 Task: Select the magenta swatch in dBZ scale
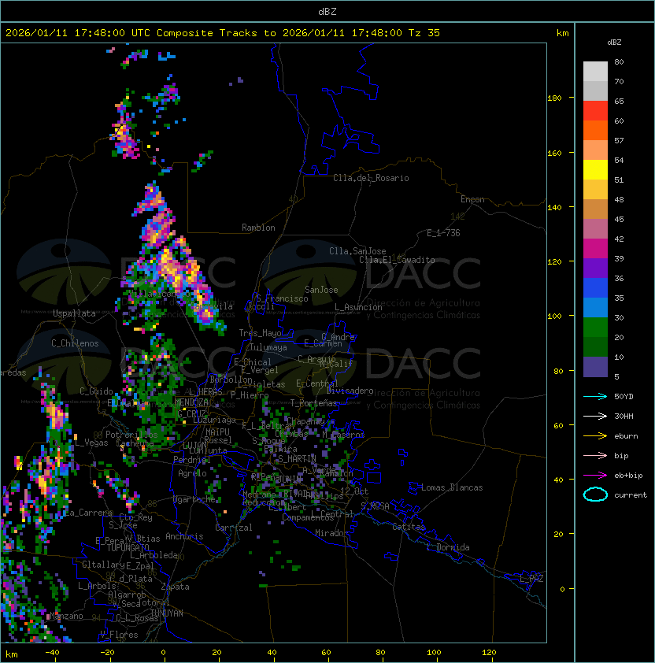(x=595, y=249)
